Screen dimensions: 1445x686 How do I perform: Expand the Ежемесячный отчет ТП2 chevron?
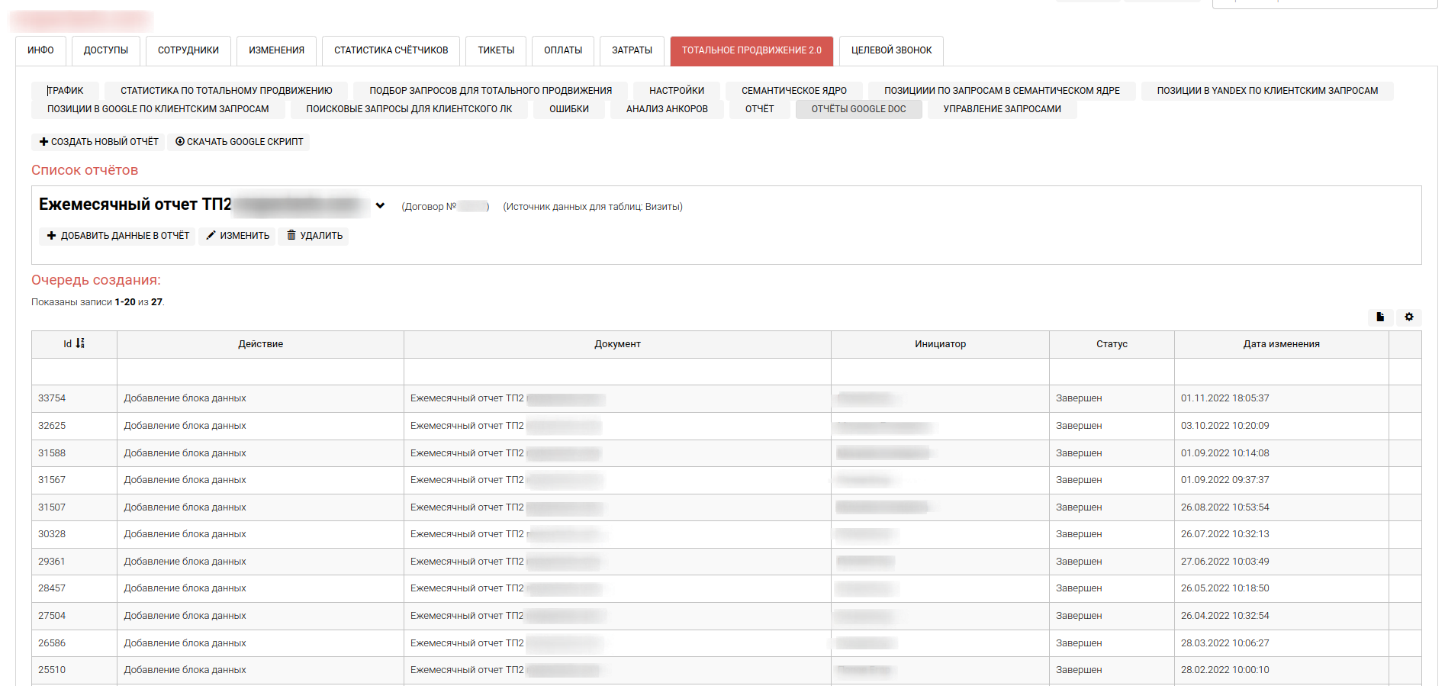[x=380, y=205]
